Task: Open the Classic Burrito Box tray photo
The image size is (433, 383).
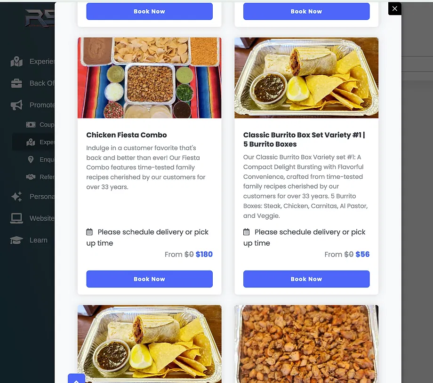Action: pos(306,78)
